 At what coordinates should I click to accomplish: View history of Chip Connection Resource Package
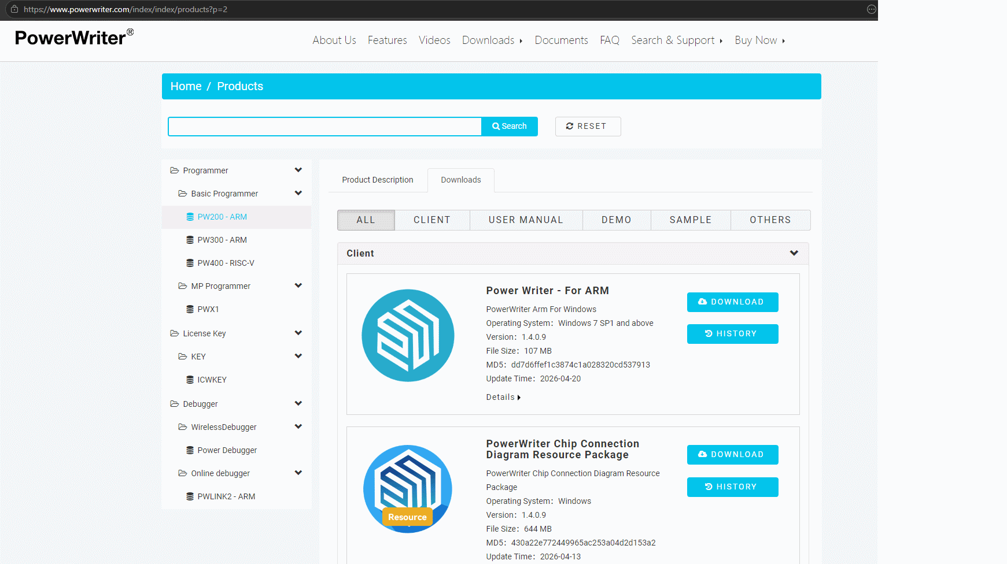[x=732, y=487]
